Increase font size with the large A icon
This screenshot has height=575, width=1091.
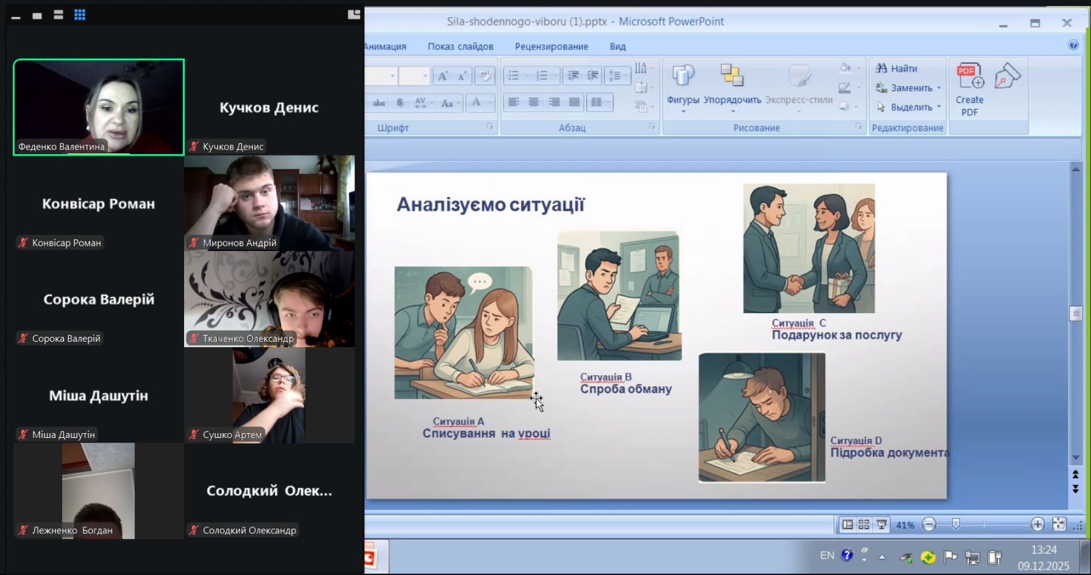point(442,76)
